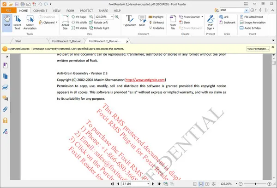Insert Audio & Video

250,28
